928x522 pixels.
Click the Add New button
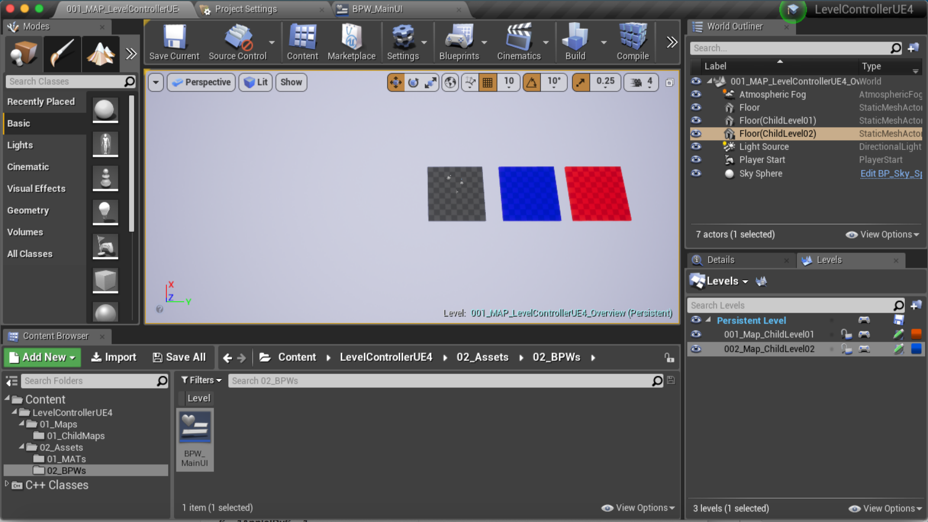[x=43, y=357]
